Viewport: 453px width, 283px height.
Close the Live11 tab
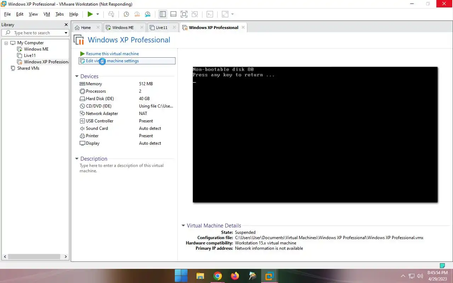[175, 27]
